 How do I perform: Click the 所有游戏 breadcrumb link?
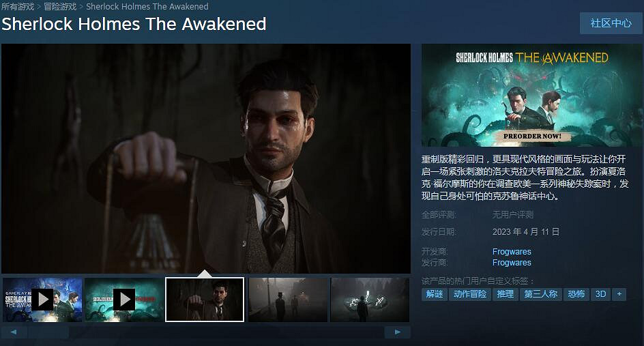coord(18,7)
